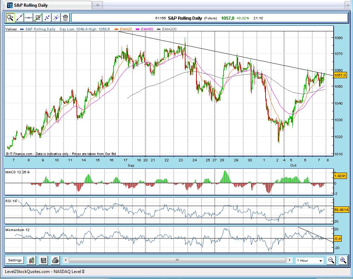Screen dimensions: 353x279
Task: Click the Settings button
Action: point(15,260)
